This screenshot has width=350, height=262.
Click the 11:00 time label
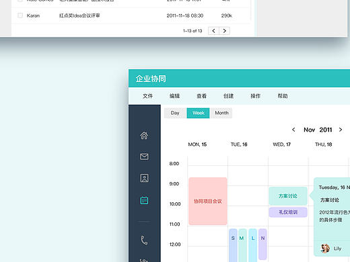click(x=175, y=224)
